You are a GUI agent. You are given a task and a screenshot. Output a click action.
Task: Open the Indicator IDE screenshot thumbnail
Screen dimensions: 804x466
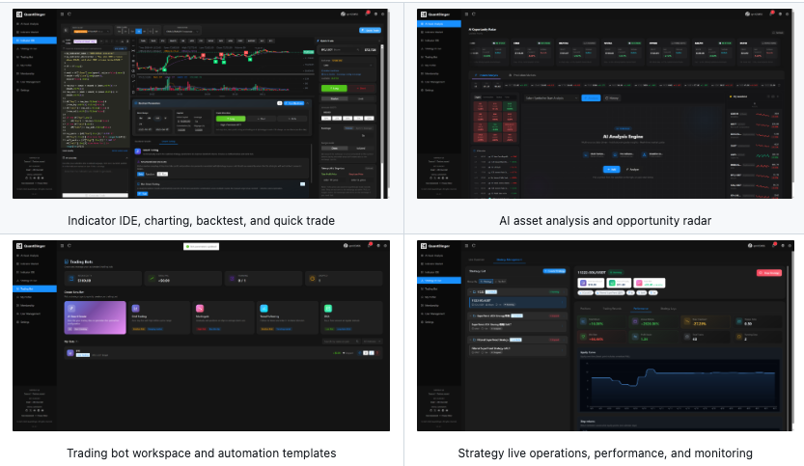coord(201,103)
